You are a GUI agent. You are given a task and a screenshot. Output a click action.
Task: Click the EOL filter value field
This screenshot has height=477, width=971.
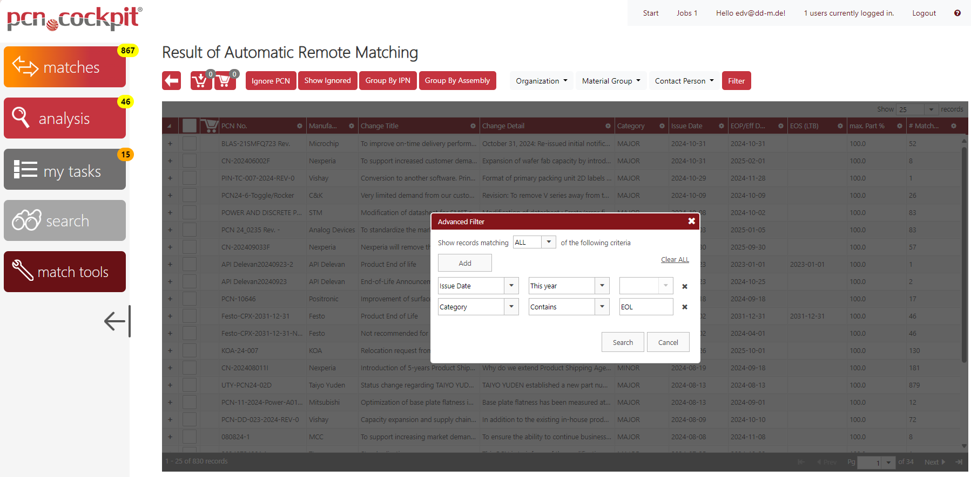tap(645, 307)
